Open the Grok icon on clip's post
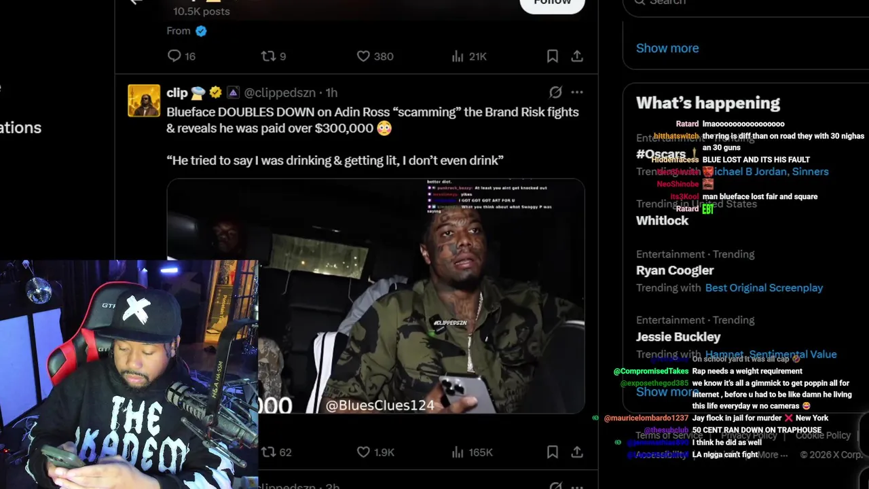 (x=555, y=92)
